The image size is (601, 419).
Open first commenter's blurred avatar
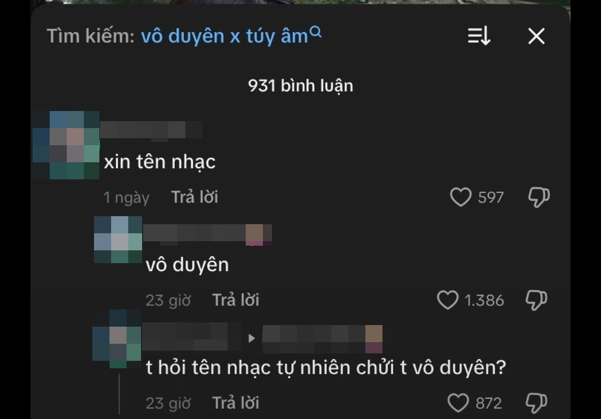click(66, 145)
